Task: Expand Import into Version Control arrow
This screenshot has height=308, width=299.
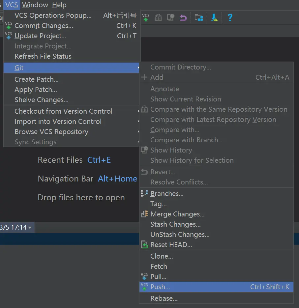Action: (x=138, y=122)
